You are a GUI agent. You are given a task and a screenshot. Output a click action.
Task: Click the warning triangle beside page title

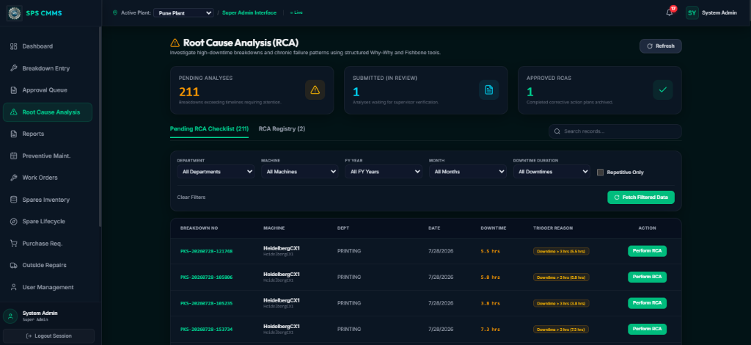pyautogui.click(x=175, y=43)
